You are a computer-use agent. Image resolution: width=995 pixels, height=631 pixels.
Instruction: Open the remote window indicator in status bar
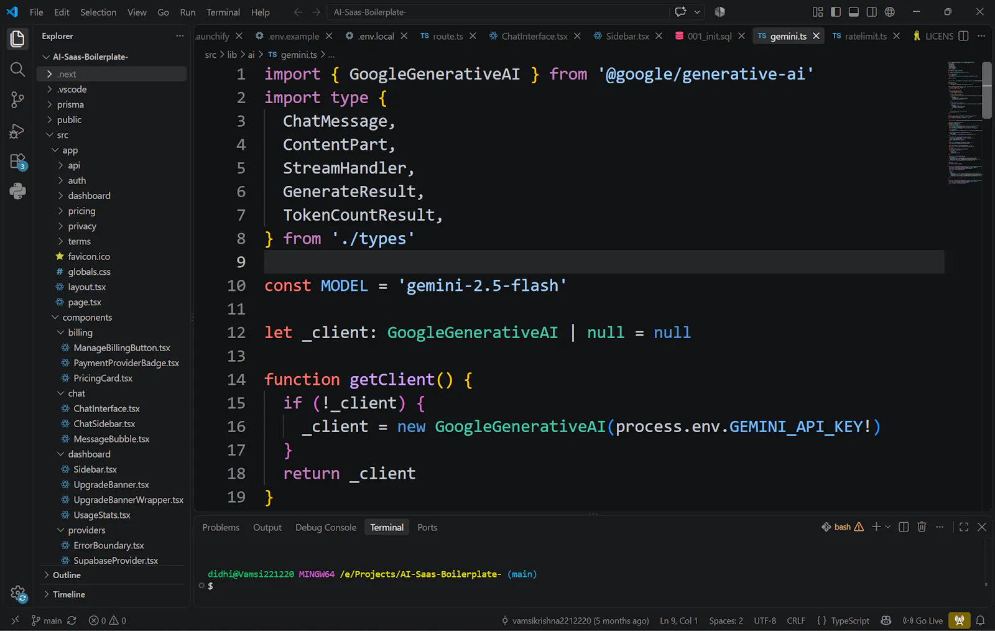15,620
